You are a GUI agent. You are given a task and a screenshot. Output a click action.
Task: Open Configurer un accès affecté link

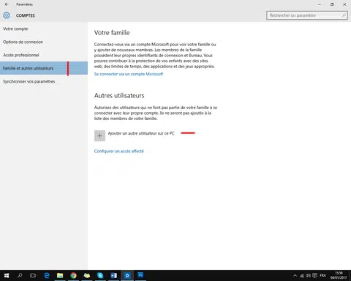(x=119, y=151)
